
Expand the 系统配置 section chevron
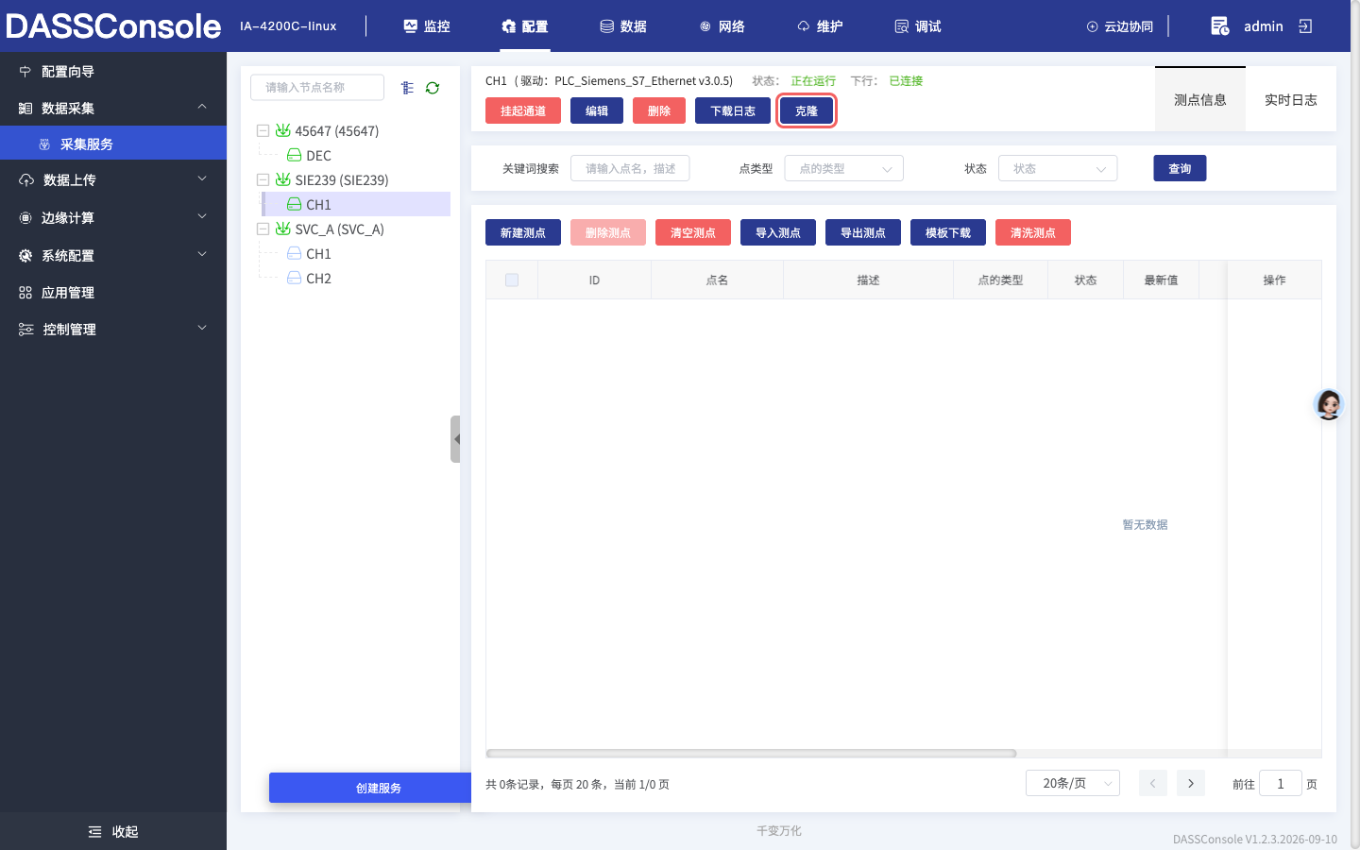(202, 254)
